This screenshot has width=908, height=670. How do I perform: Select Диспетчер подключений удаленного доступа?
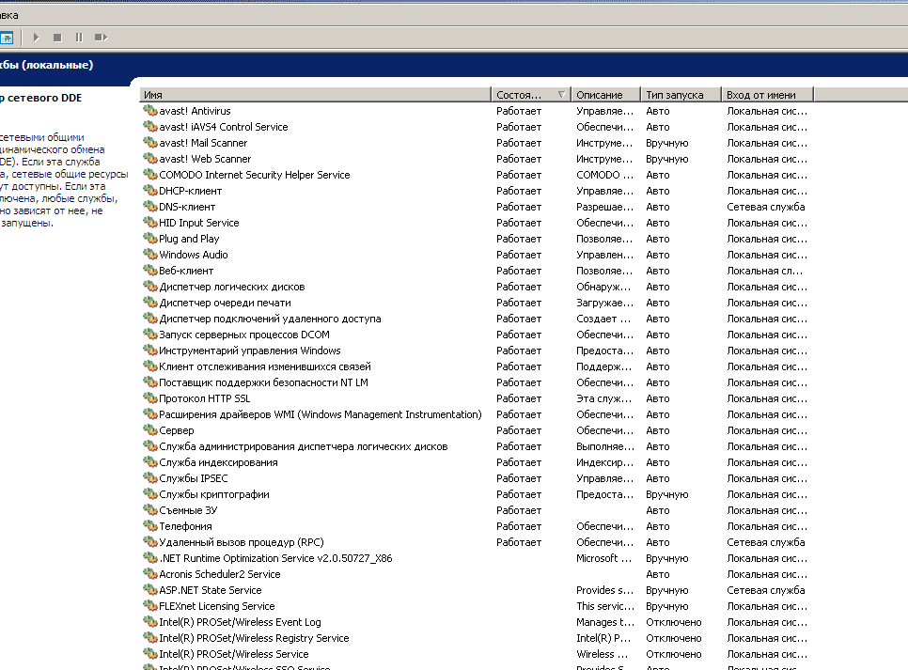270,319
